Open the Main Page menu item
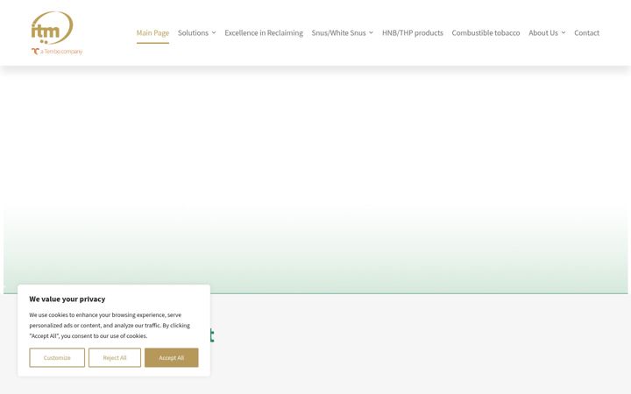Image resolution: width=631 pixels, height=394 pixels. coord(152,32)
